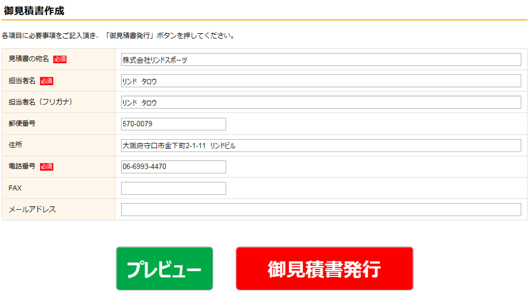528x294 pixels.
Task: Click the 担当者名（フリガナ） label text
Action: (40, 102)
